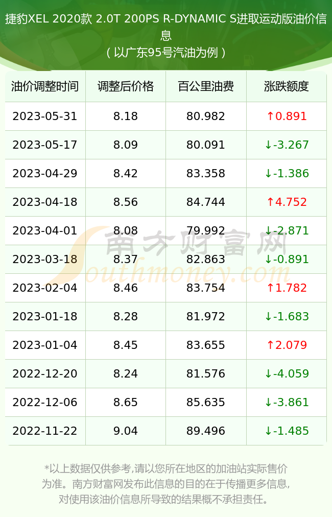Select the price 9.04 cell
The width and height of the screenshot is (332, 517).
[x=126, y=431]
